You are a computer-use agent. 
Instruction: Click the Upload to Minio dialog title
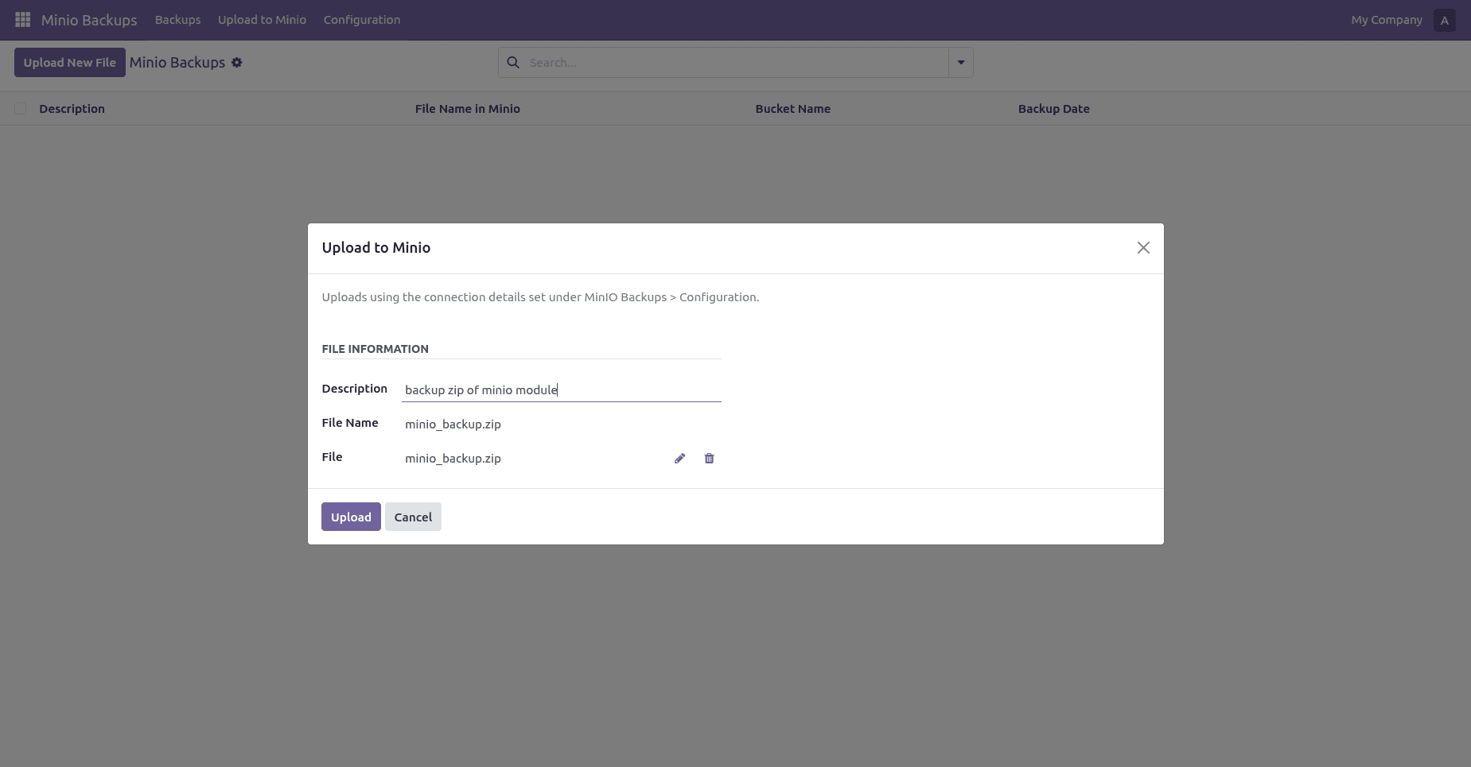click(x=376, y=248)
